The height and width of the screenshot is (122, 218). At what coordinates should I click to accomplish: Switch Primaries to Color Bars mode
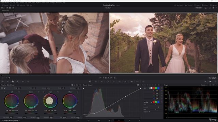[75, 85]
